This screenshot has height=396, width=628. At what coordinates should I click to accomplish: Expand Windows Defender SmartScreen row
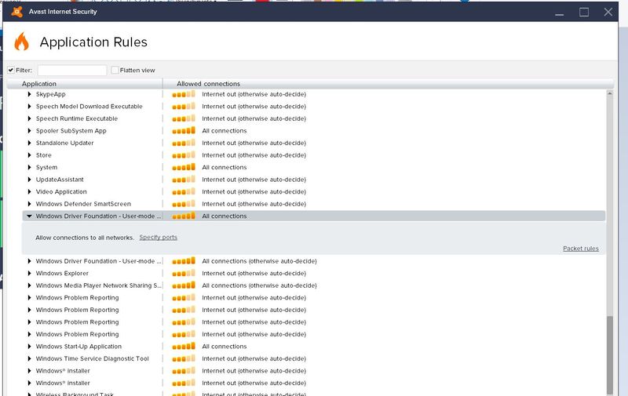tap(29, 204)
